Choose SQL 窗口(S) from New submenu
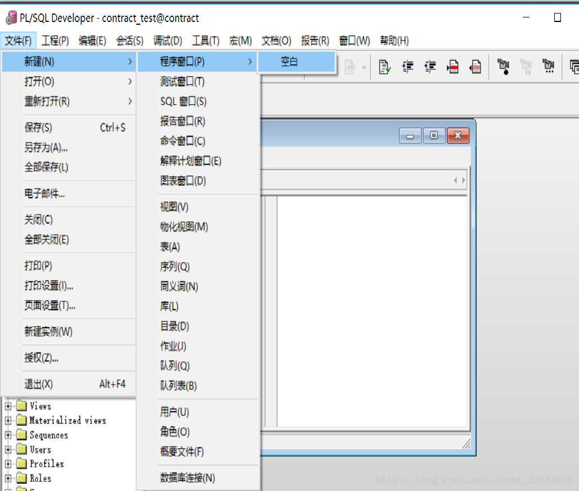Image resolution: width=579 pixels, height=491 pixels. pos(198,101)
